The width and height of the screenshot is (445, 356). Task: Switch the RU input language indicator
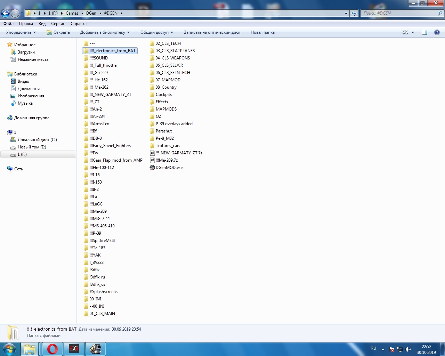point(373,348)
